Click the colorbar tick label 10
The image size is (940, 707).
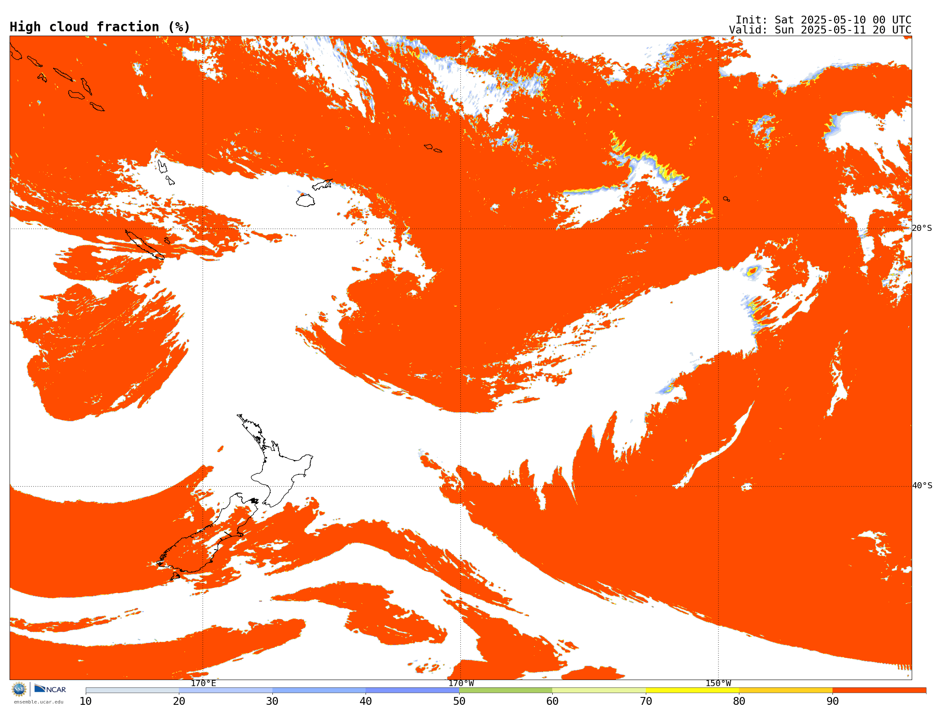coord(86,701)
